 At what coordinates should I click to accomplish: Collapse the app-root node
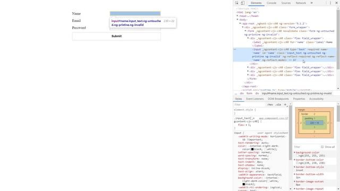tap(240, 23)
